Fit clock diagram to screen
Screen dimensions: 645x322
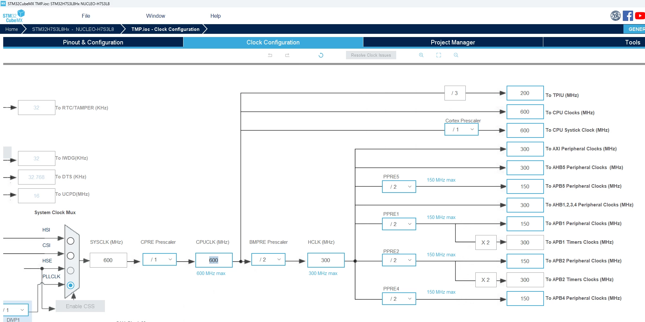pyautogui.click(x=438, y=55)
